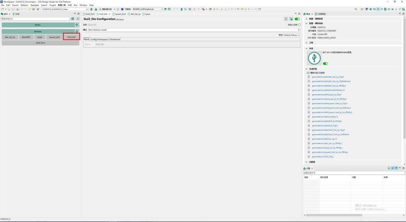Maximize the overview panel
The height and width of the screenshot is (222, 406).
point(403,14)
